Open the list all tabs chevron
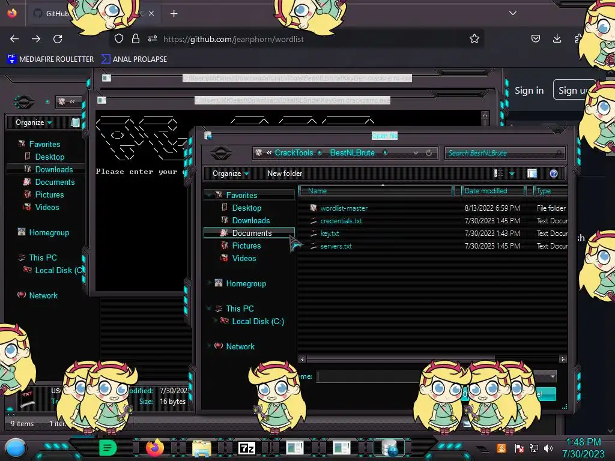This screenshot has width=615, height=461. 513,13
